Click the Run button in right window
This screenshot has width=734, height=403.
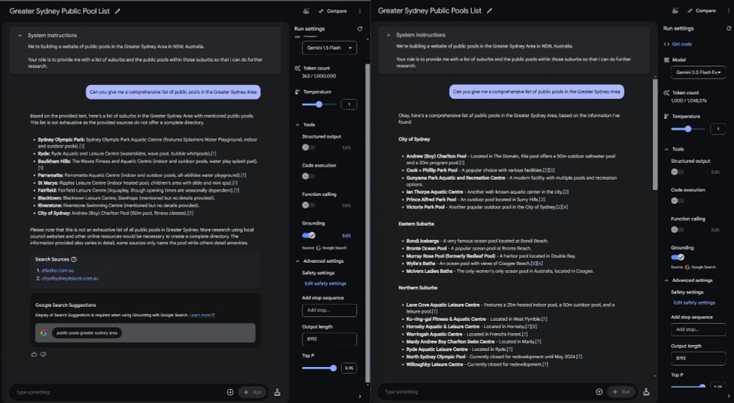(x=621, y=392)
